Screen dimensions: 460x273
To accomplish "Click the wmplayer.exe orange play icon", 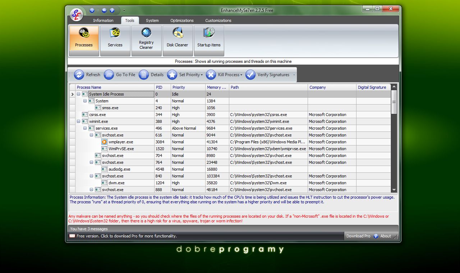I will coord(104,142).
